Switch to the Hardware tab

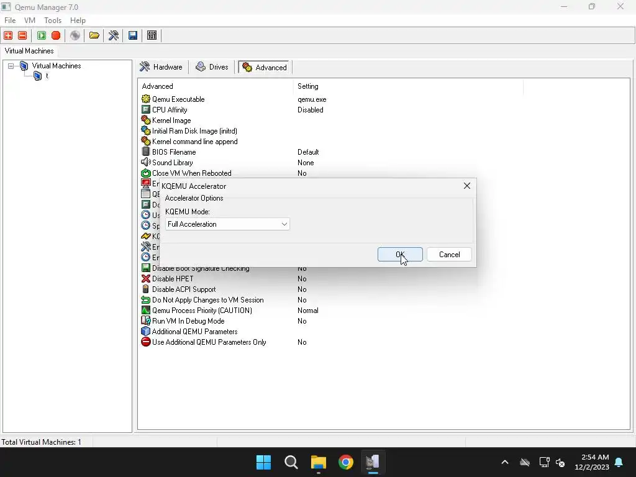[161, 67]
